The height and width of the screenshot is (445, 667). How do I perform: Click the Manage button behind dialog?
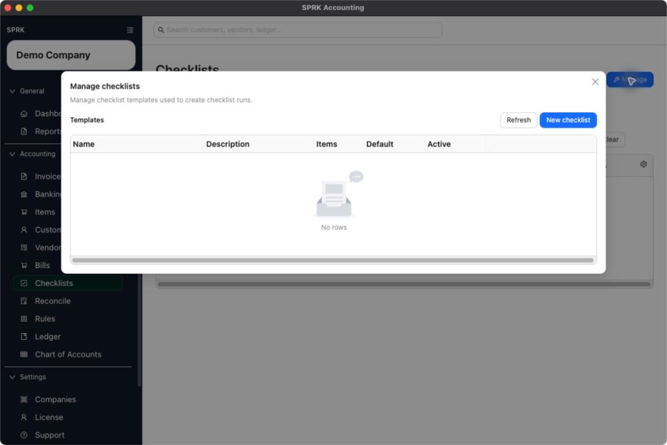pyautogui.click(x=629, y=79)
